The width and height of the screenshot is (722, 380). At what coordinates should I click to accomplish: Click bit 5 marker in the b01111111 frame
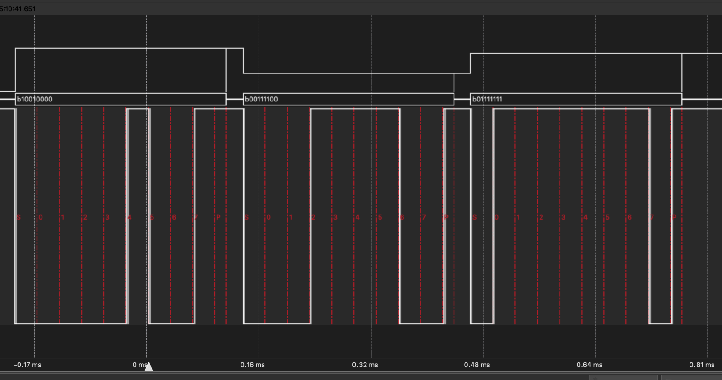pos(607,217)
